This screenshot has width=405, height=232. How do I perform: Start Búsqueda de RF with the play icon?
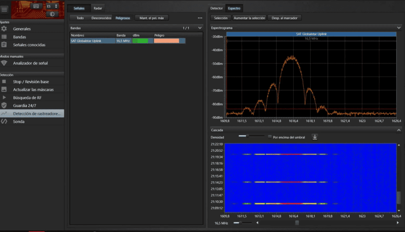[4, 98]
